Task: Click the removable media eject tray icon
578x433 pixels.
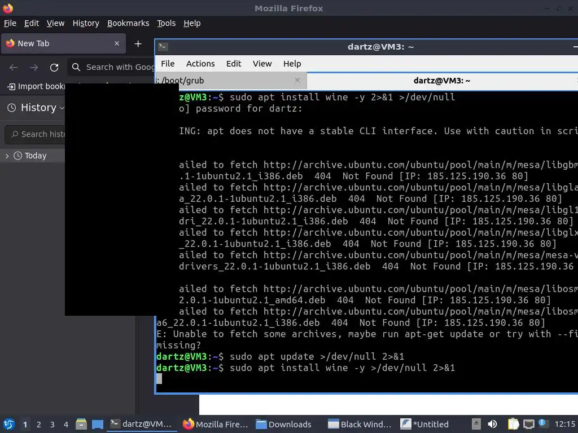Action: (476, 424)
